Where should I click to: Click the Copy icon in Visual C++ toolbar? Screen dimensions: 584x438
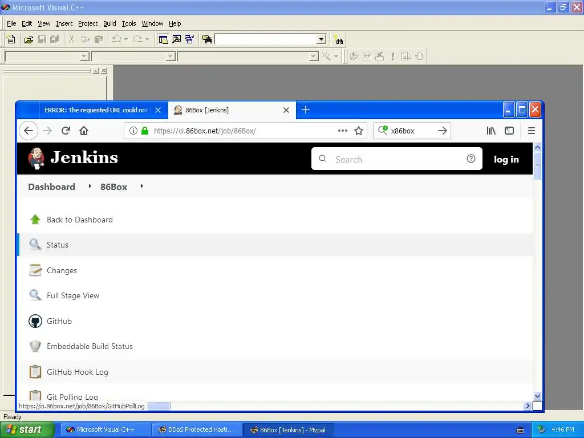[86, 39]
